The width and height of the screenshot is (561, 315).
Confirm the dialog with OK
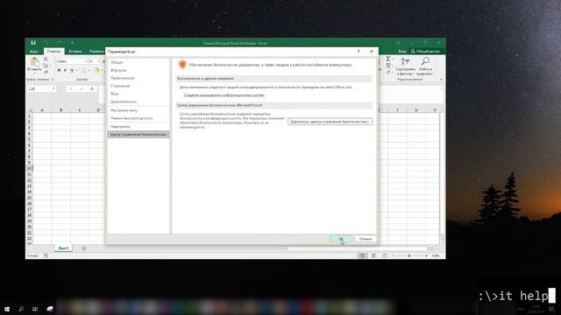[341, 239]
